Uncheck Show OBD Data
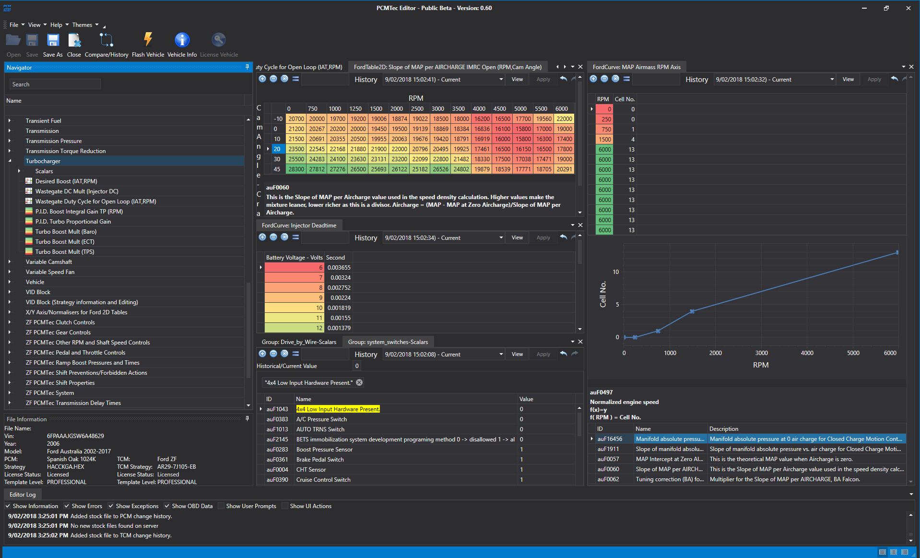Screen dimensions: 920x558 pyautogui.click(x=167, y=506)
